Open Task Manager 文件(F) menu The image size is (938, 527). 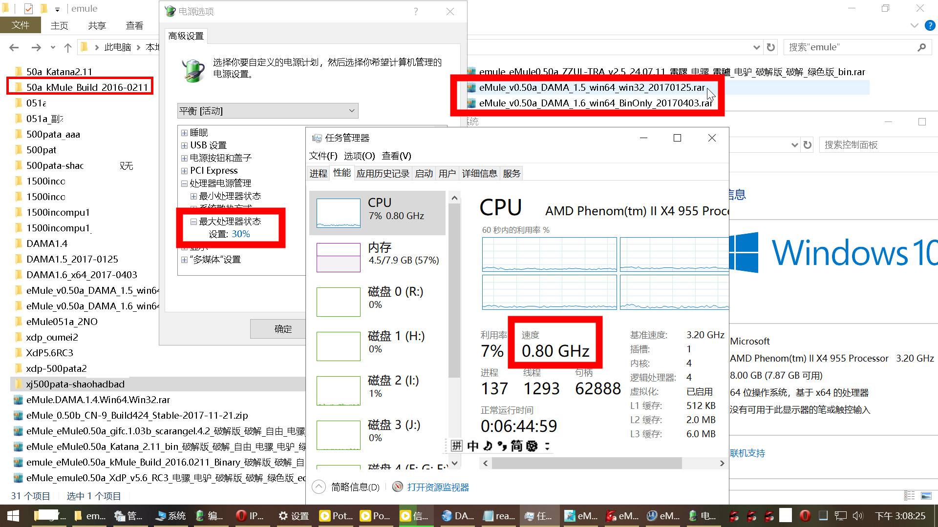click(323, 156)
